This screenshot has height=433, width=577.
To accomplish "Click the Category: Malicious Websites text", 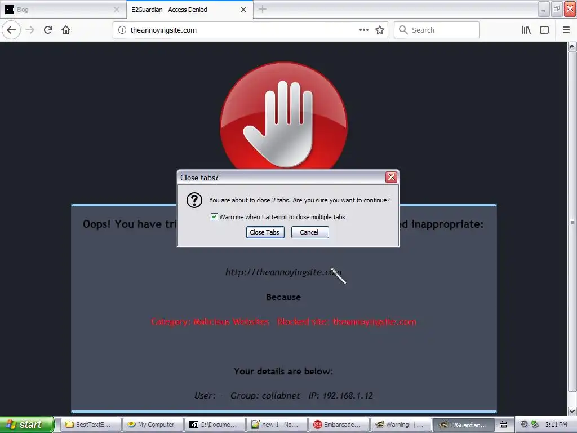I will (210, 322).
